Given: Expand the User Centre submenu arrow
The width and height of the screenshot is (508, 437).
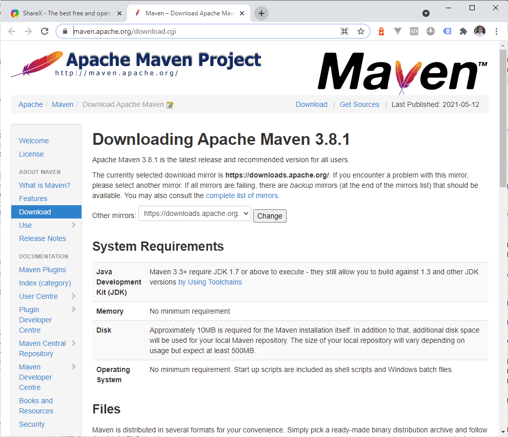Looking at the screenshot, I should [x=74, y=296].
